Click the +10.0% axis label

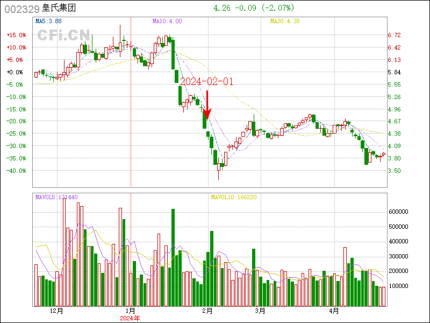[16, 47]
